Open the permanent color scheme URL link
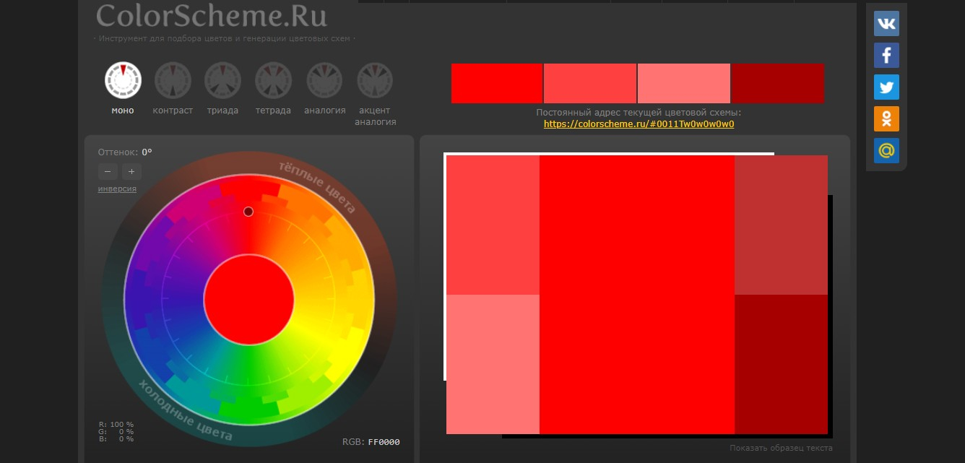 (x=639, y=124)
